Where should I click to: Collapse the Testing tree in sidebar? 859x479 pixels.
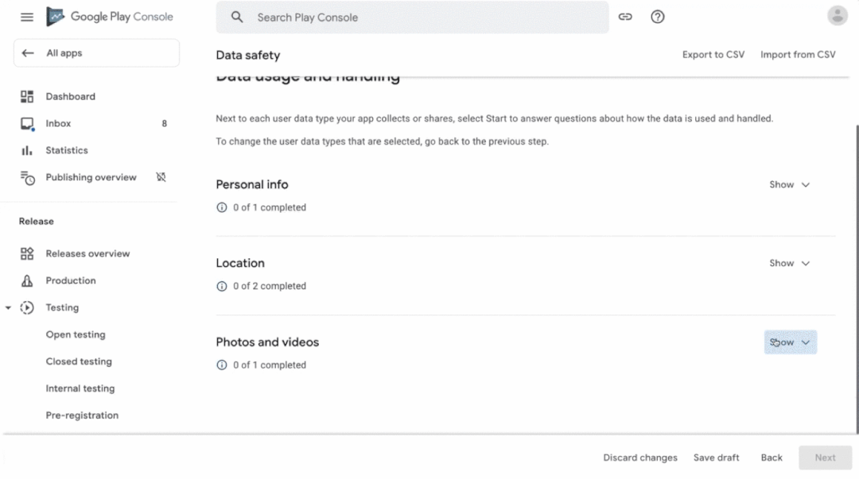(8, 308)
